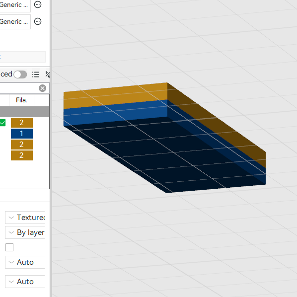The height and width of the screenshot is (297, 297).
Task: Click the bottom orange filament 2 swatch
Action: (x=22, y=155)
